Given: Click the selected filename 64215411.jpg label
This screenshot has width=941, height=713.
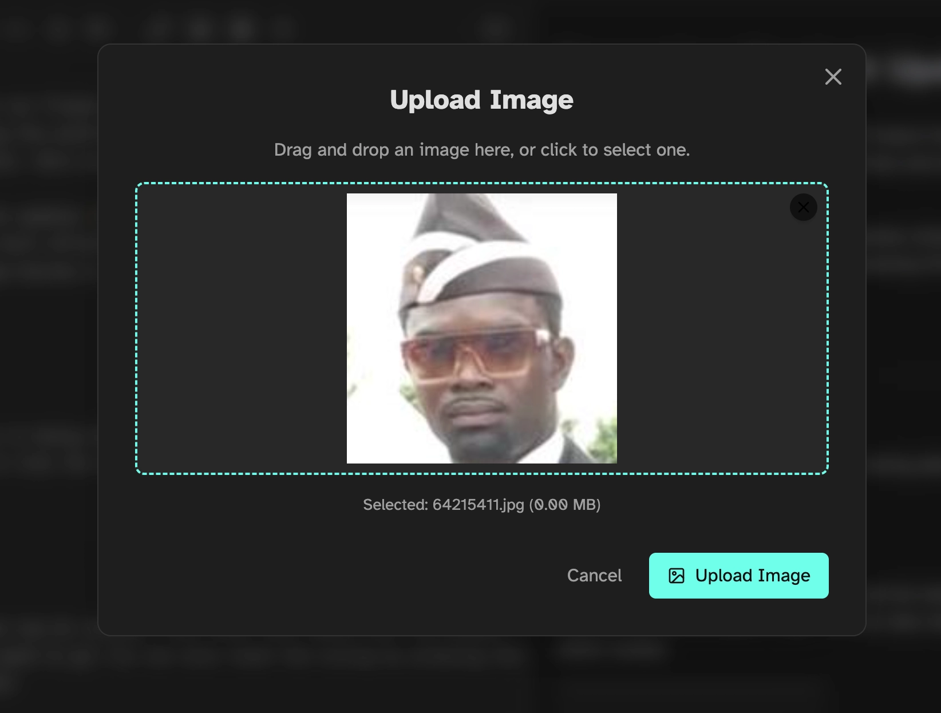Looking at the screenshot, I should point(478,505).
